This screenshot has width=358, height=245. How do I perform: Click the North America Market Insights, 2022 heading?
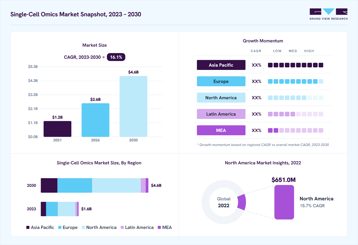[263, 163]
